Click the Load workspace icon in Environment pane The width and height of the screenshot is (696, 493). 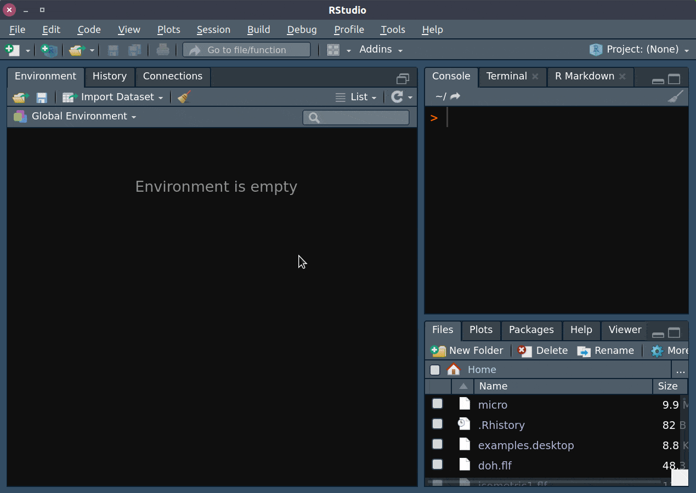[x=21, y=98]
